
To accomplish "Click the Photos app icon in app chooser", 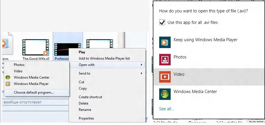I will tap(165, 60).
